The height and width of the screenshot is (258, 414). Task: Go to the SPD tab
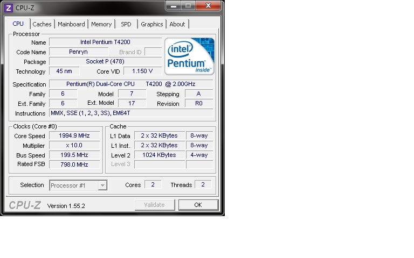[x=126, y=24]
